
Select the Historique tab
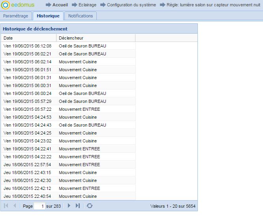coord(48,16)
